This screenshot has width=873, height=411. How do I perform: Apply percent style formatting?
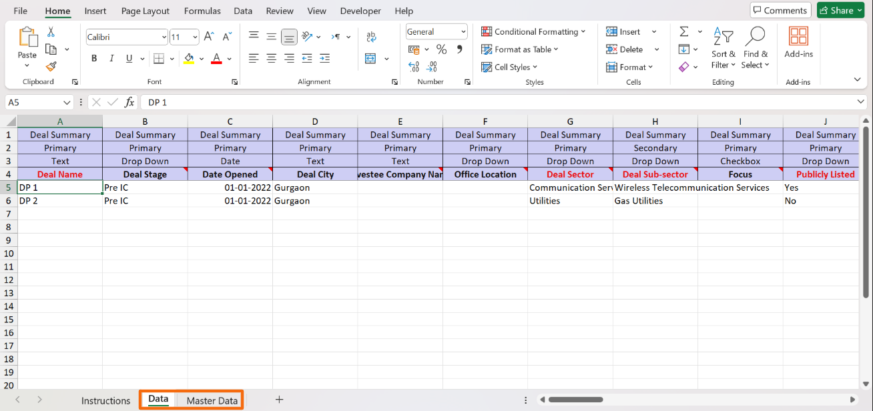(441, 49)
